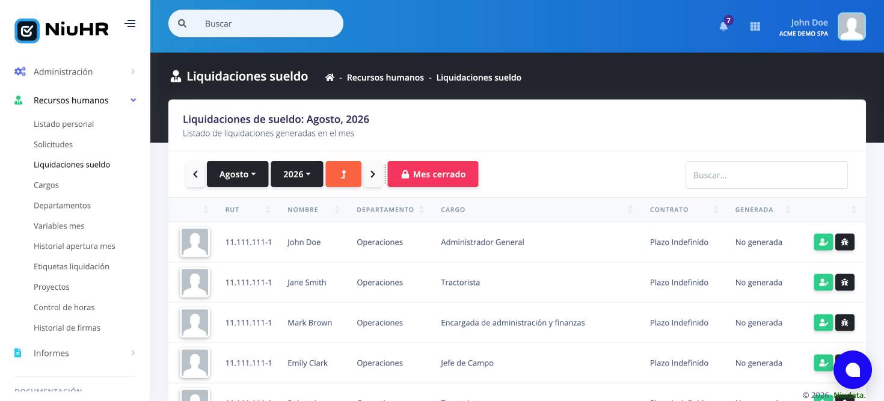Open Listado personal in the sidebar
The width and height of the screenshot is (884, 401).
tap(64, 124)
